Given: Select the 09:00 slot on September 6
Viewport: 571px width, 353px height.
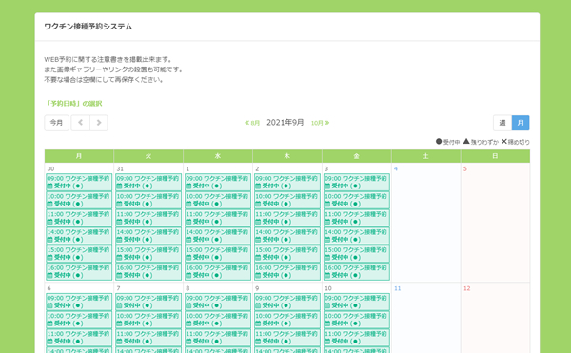Looking at the screenshot, I should [x=79, y=302].
